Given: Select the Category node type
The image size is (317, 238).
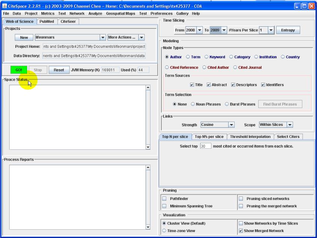Looking at the screenshot, I should coord(231,57).
